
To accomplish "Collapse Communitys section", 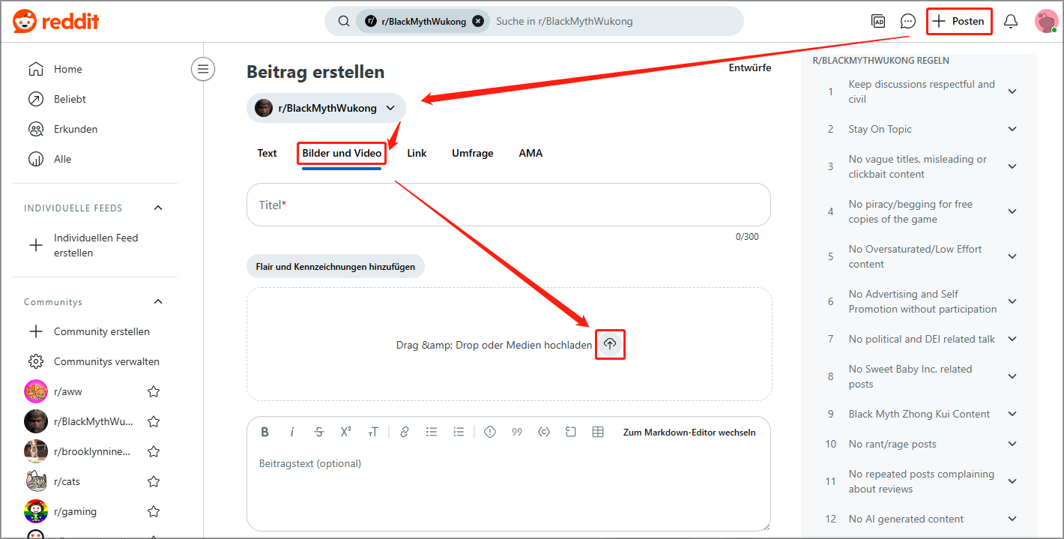I will (x=158, y=301).
